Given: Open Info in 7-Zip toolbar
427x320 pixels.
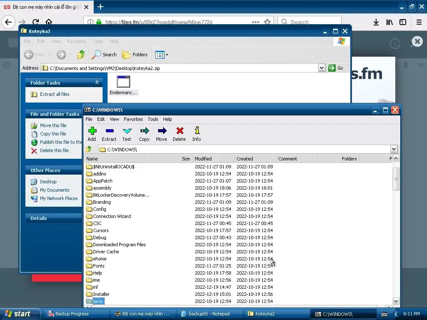Looking at the screenshot, I should click(x=197, y=134).
